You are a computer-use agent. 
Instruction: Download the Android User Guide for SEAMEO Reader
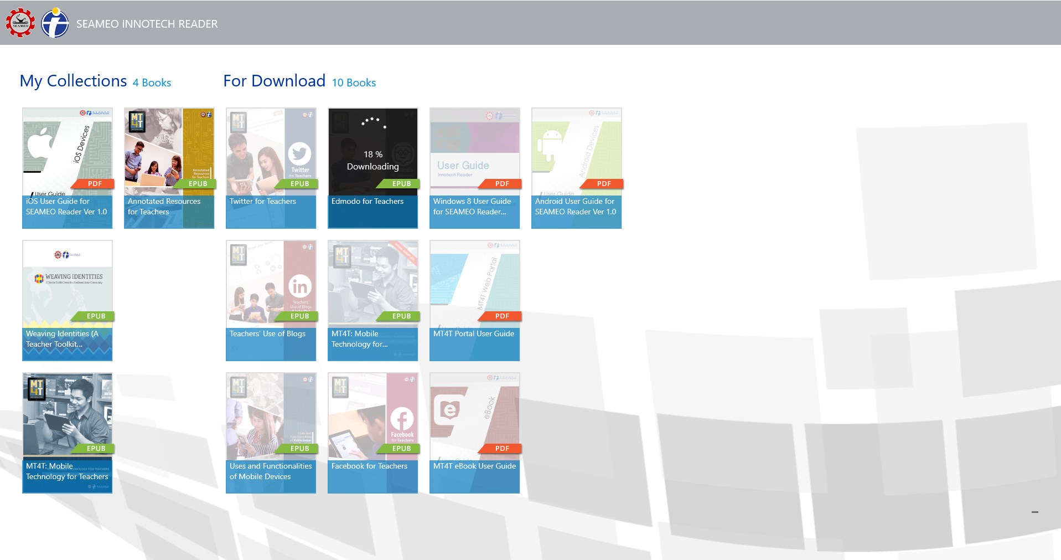[577, 168]
